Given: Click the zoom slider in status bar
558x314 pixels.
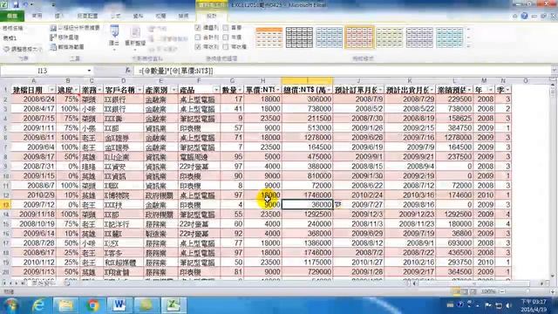Looking at the screenshot, I should 527,291.
